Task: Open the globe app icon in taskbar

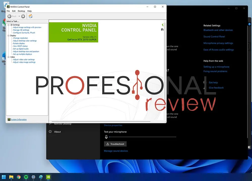Action: [41, 177]
